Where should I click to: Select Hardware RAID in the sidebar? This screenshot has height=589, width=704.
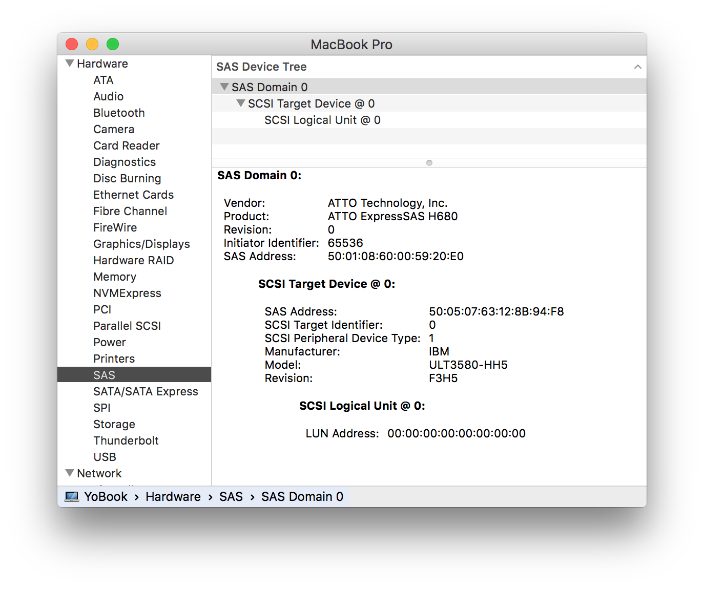(x=134, y=260)
